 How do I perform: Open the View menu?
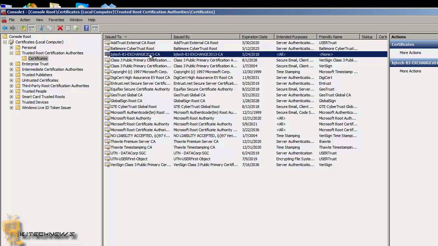click(x=39, y=20)
